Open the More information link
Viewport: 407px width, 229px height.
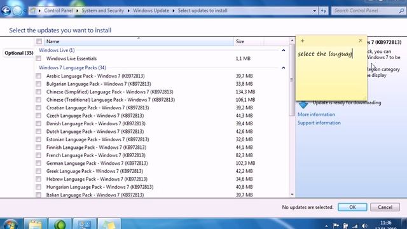click(316, 114)
